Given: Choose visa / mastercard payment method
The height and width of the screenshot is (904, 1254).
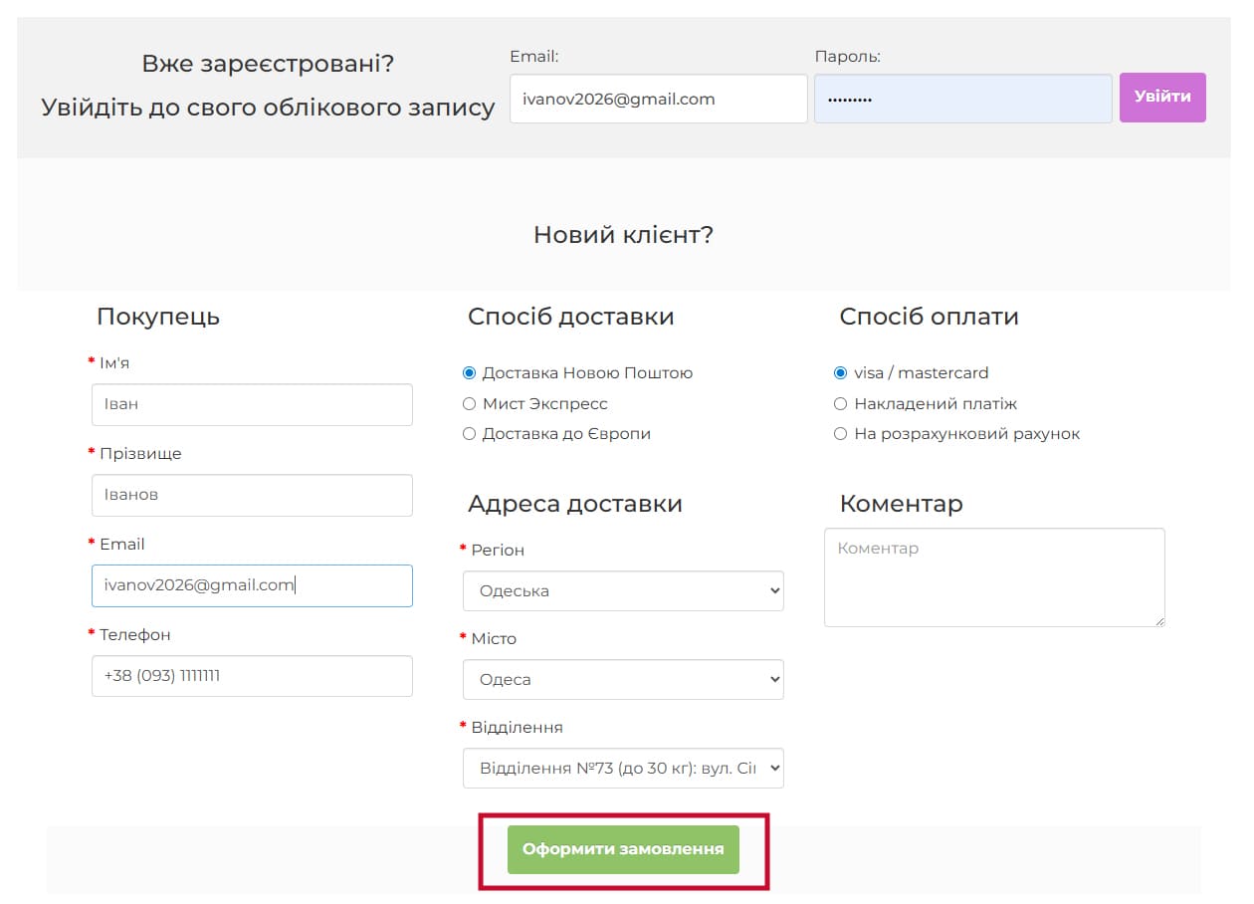Looking at the screenshot, I should coord(841,373).
